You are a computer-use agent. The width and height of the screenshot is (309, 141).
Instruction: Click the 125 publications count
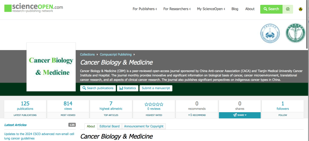(25, 106)
